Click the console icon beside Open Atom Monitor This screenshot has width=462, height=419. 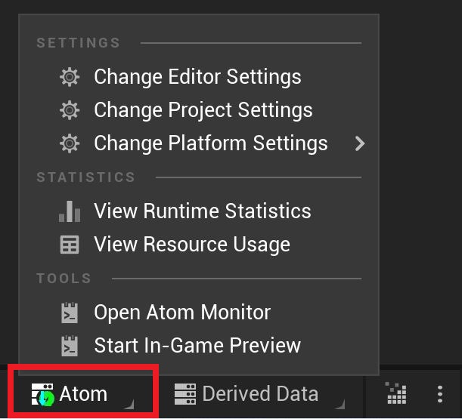pos(70,313)
